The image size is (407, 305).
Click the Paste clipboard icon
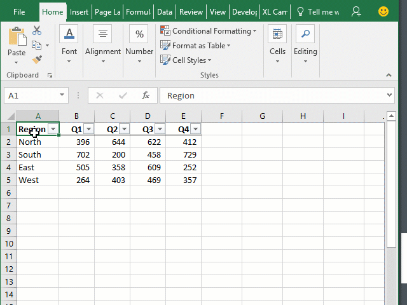[x=17, y=37]
